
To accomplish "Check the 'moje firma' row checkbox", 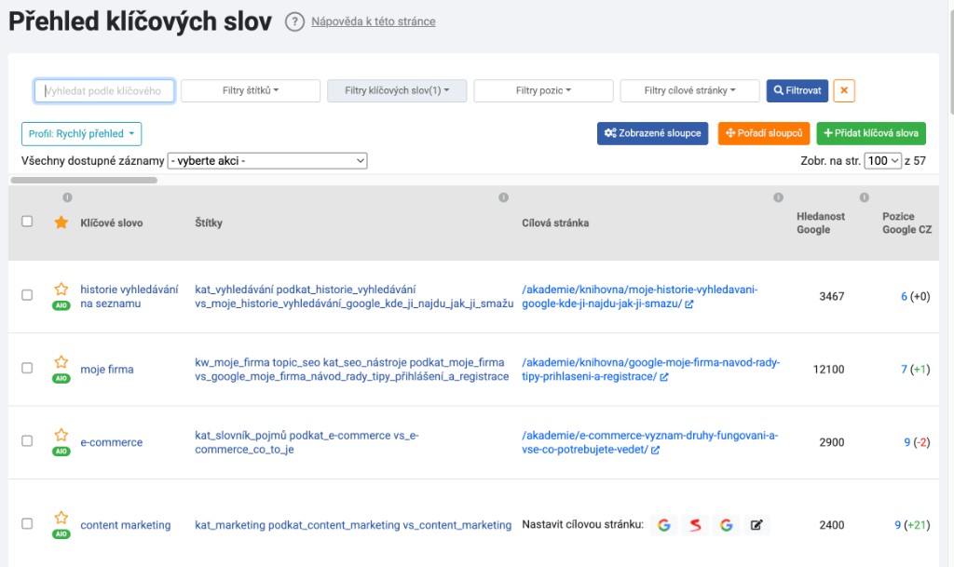I will click(27, 368).
